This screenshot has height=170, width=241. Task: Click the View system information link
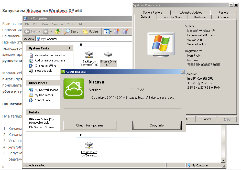pyautogui.click(x=50, y=55)
